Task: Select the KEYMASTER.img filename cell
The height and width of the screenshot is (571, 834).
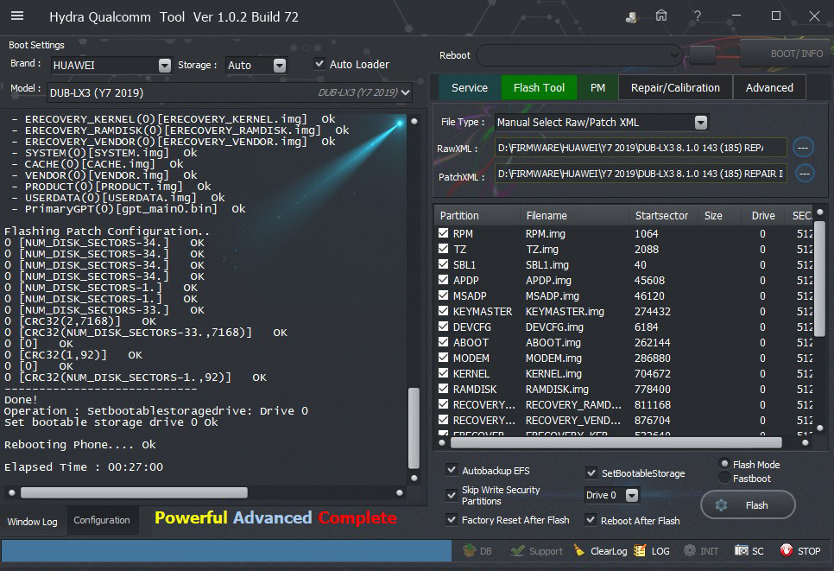Action: [565, 311]
